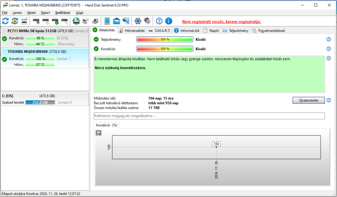Click the disk panel window toolbar icon

click(x=24, y=21)
